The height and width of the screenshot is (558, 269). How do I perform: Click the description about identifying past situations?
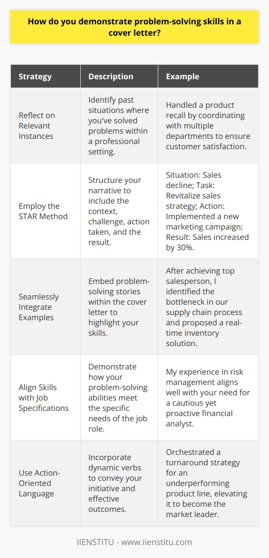pyautogui.click(x=119, y=125)
